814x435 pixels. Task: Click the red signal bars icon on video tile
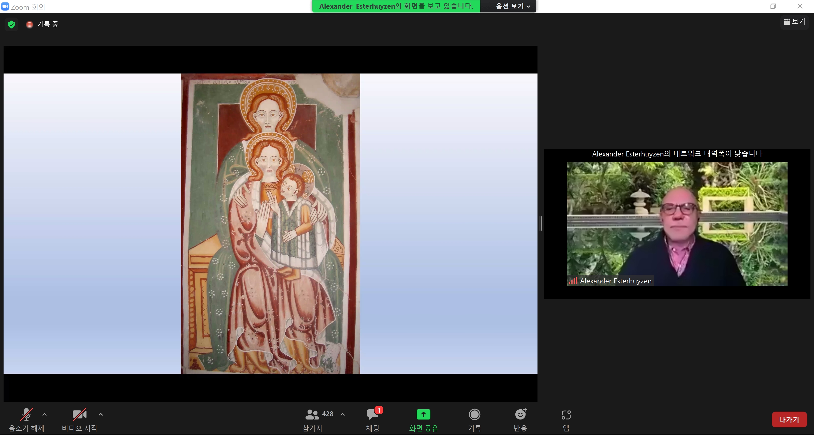pos(573,281)
